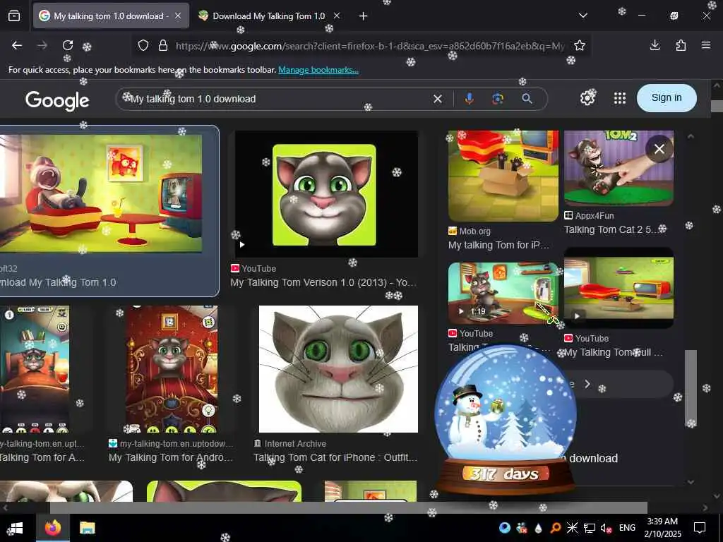Click the network tray icon

pos(590,528)
